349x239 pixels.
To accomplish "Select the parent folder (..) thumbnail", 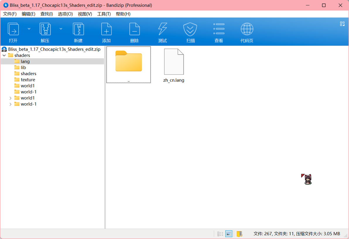I will tap(129, 65).
